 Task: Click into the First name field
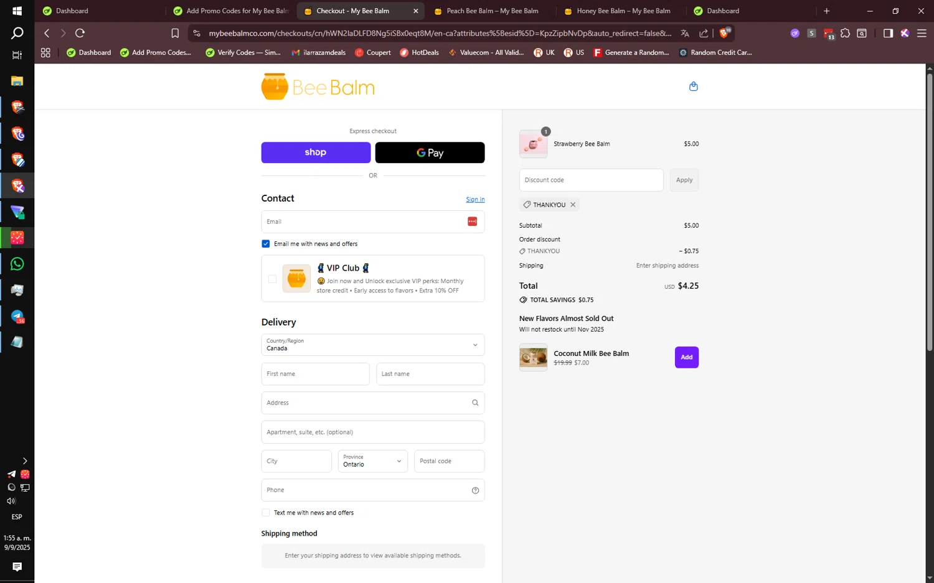315,374
